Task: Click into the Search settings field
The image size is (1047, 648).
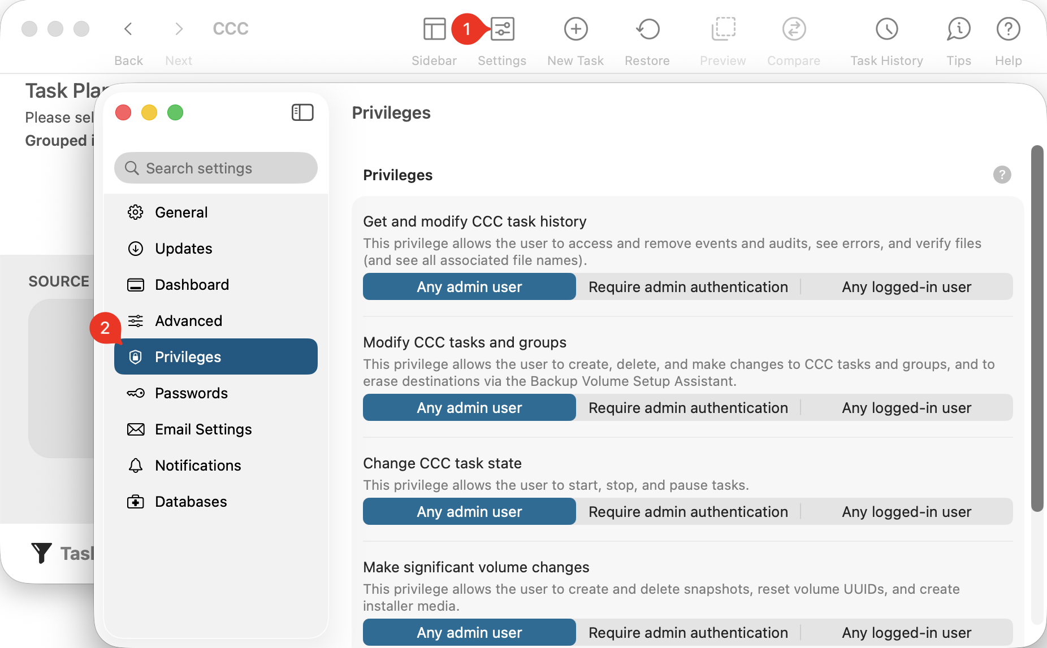Action: [x=216, y=168]
